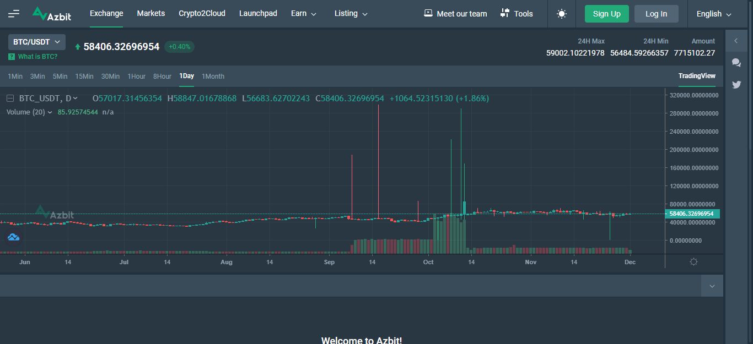Viewport: 753px width, 344px height.
Task: Expand the Volume (20) indicator options
Action: 50,112
